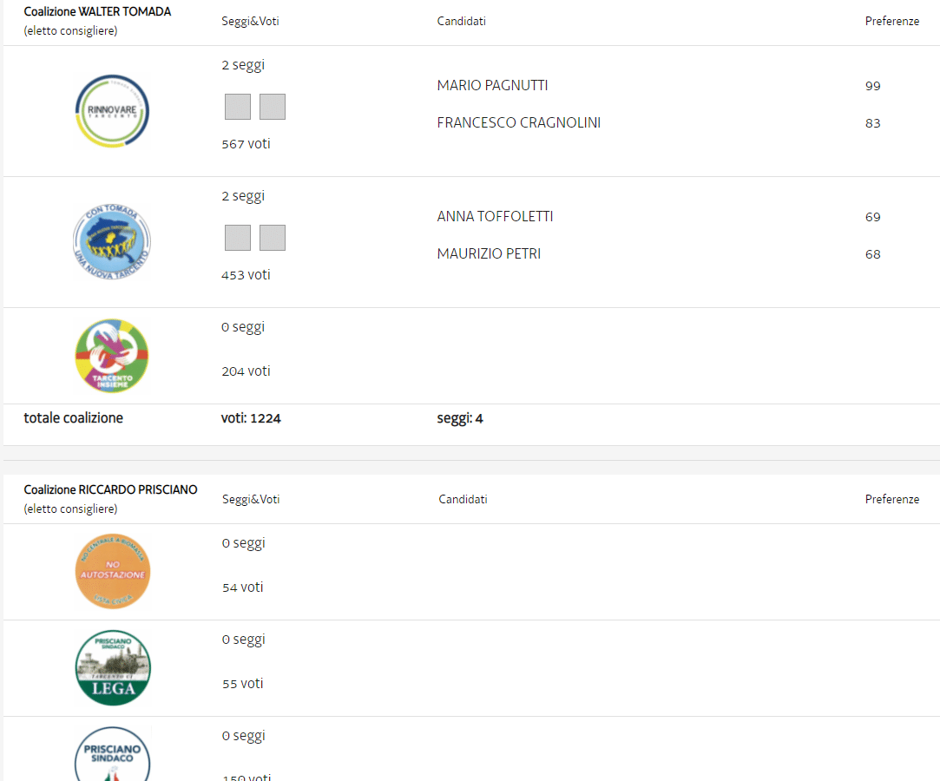940x781 pixels.
Task: Open candidate Mario Pagnutti
Action: pyautogui.click(x=492, y=86)
